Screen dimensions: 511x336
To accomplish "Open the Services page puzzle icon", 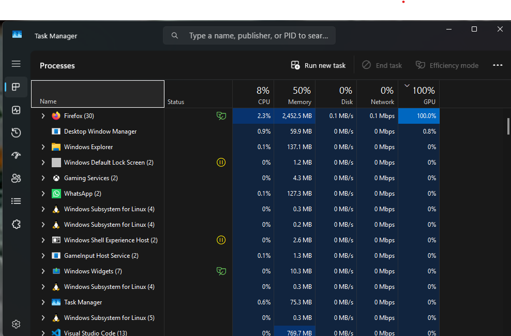I will (x=16, y=224).
